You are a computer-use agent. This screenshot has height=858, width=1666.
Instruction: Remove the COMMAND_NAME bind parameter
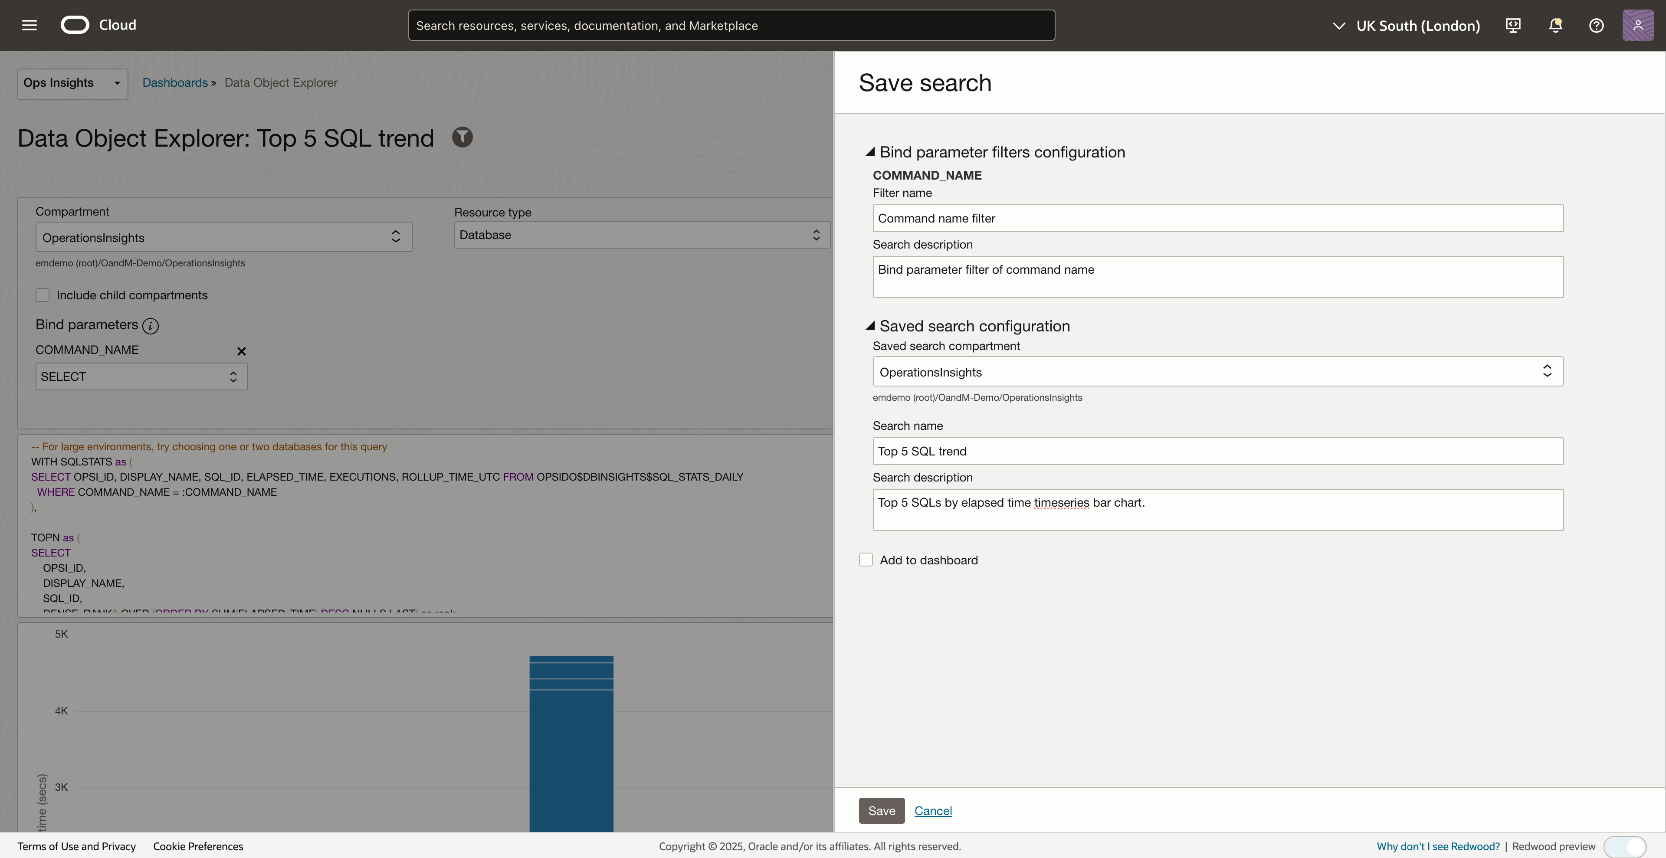click(241, 351)
